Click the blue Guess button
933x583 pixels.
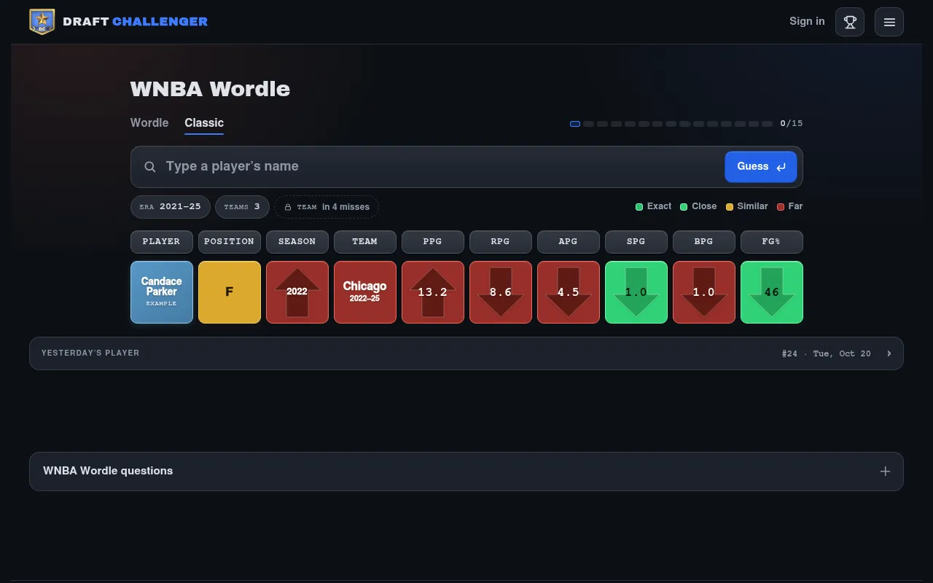click(x=761, y=167)
